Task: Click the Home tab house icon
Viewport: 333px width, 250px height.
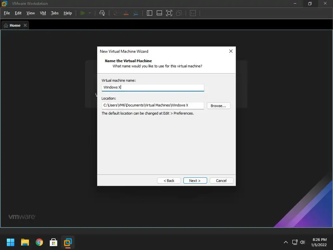Action: (6, 25)
